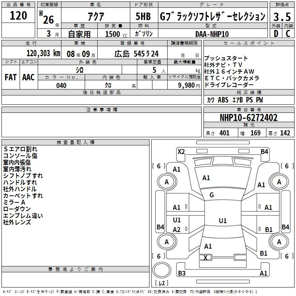Viewport: 296px width, 296px height.
Task: Click the レス spare tire circle
Action: [162, 270]
